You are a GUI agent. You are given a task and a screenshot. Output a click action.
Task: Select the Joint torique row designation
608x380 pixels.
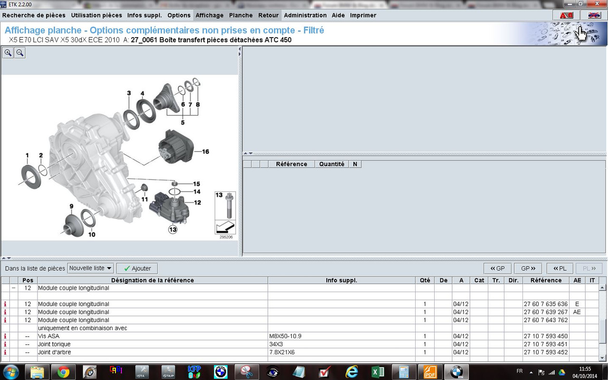pos(54,344)
